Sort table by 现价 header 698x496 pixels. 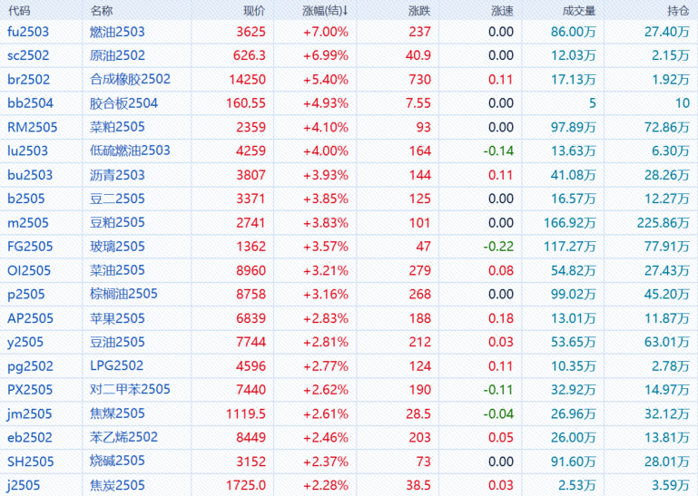point(254,11)
